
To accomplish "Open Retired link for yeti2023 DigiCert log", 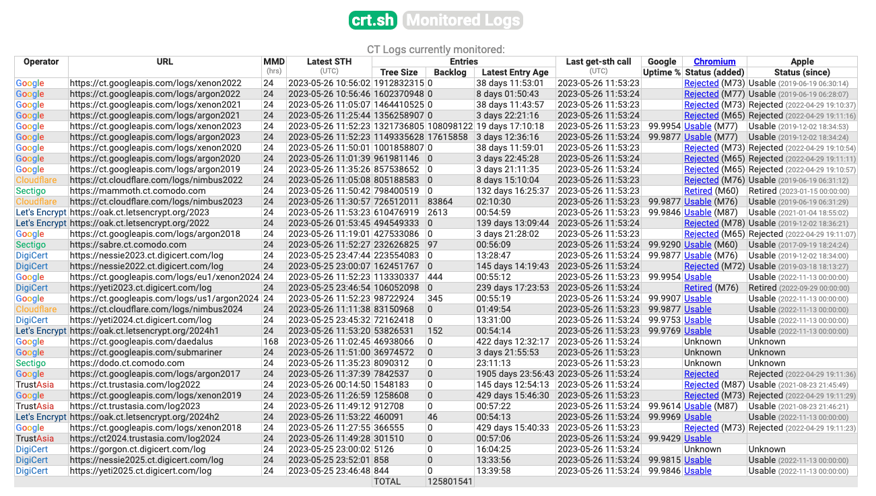I will tap(698, 287).
